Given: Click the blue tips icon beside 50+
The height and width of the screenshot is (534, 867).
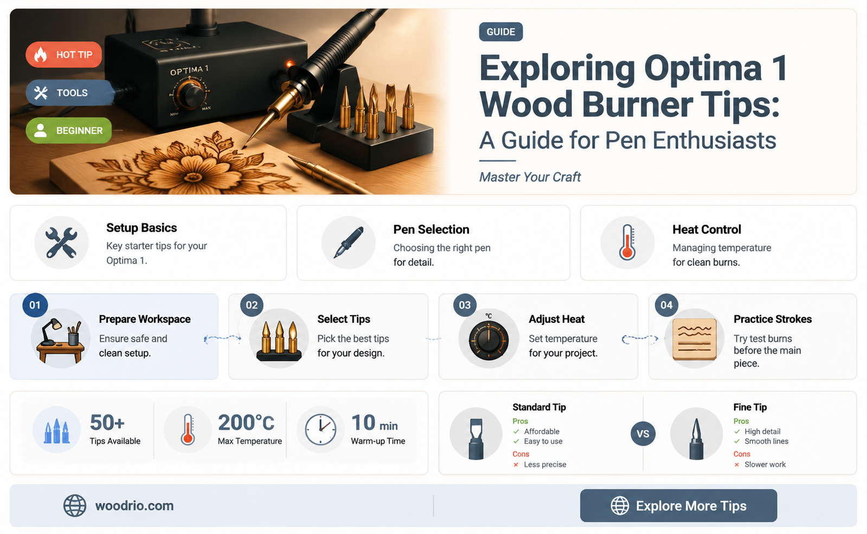Looking at the screenshot, I should point(57,430).
